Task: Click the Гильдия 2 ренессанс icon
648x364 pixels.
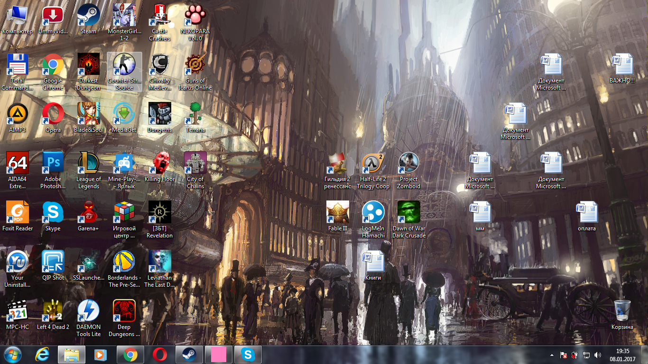Action: (338, 171)
